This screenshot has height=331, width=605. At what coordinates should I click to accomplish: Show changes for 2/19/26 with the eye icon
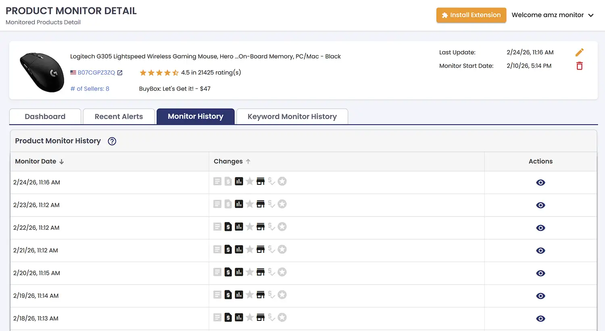[540, 296]
